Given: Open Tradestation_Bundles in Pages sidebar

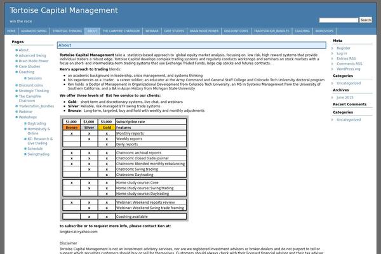Looking at the screenshot, I should (36, 106).
